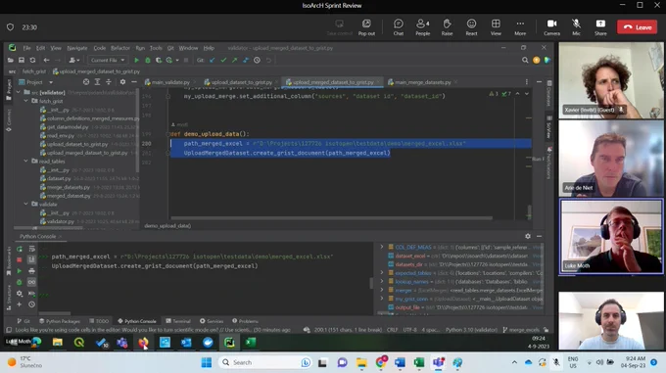666x373 pixels.
Task: Click the merge_excels Git branch widget
Action: click(522, 330)
